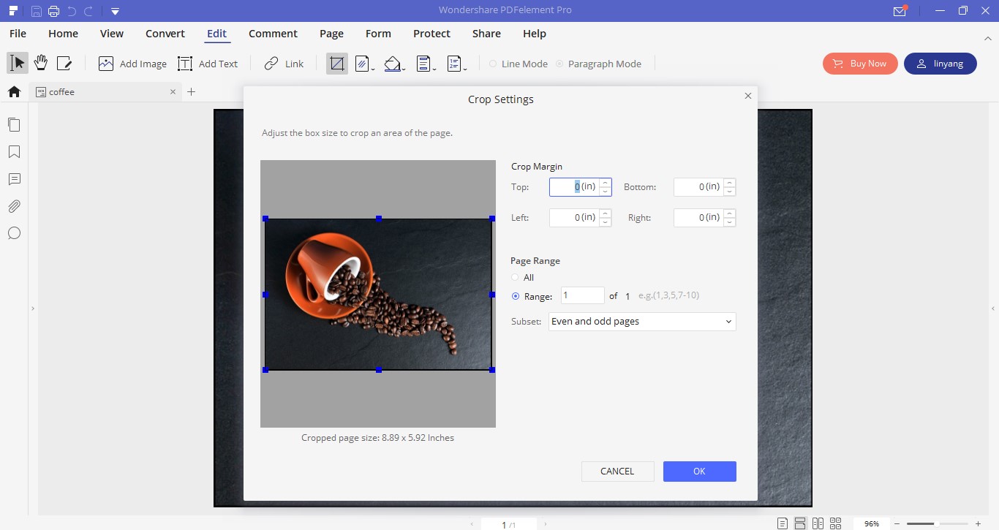Open the Home ribbon tab
Image resolution: width=999 pixels, height=530 pixels.
tap(63, 34)
